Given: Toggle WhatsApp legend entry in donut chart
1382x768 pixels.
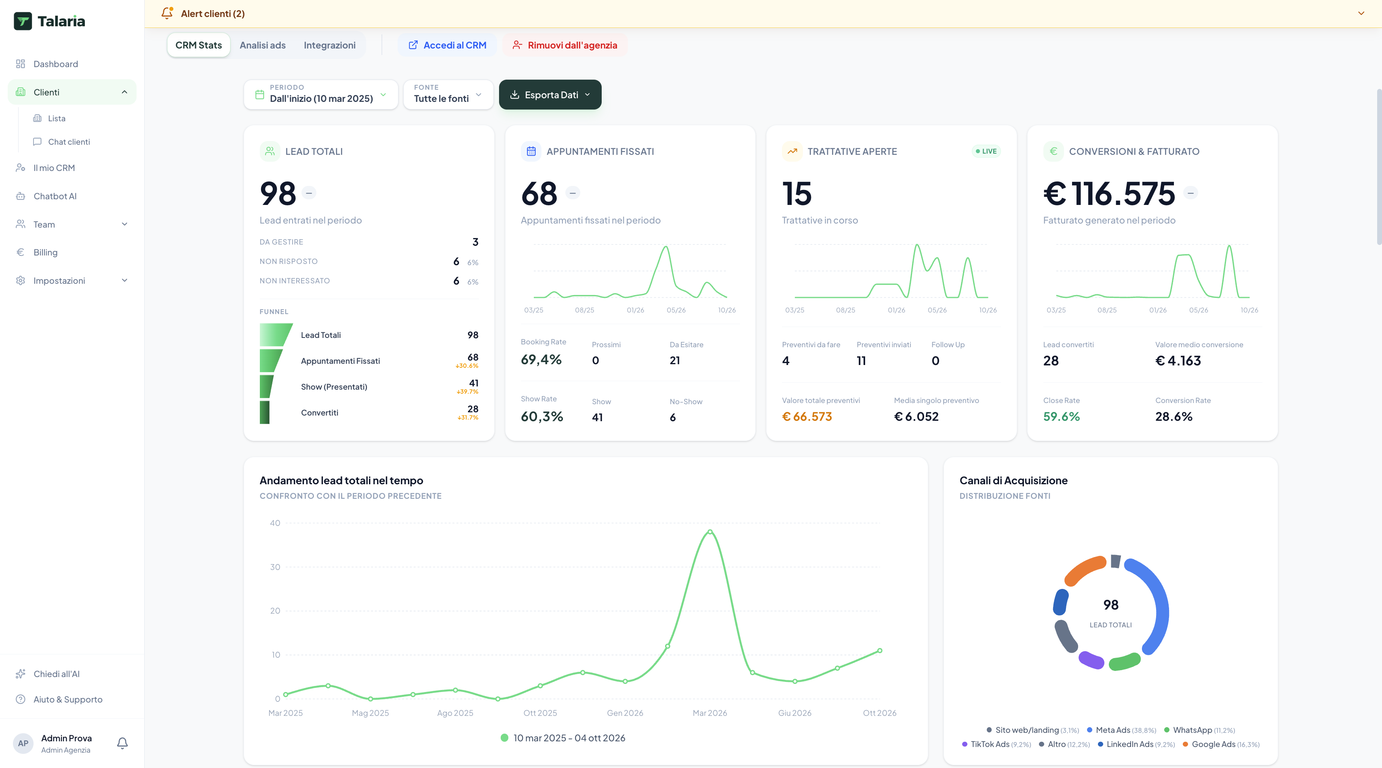Looking at the screenshot, I should [x=1200, y=730].
